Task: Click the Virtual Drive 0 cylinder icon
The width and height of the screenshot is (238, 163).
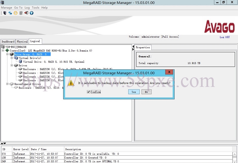Action: [x=21, y=62]
